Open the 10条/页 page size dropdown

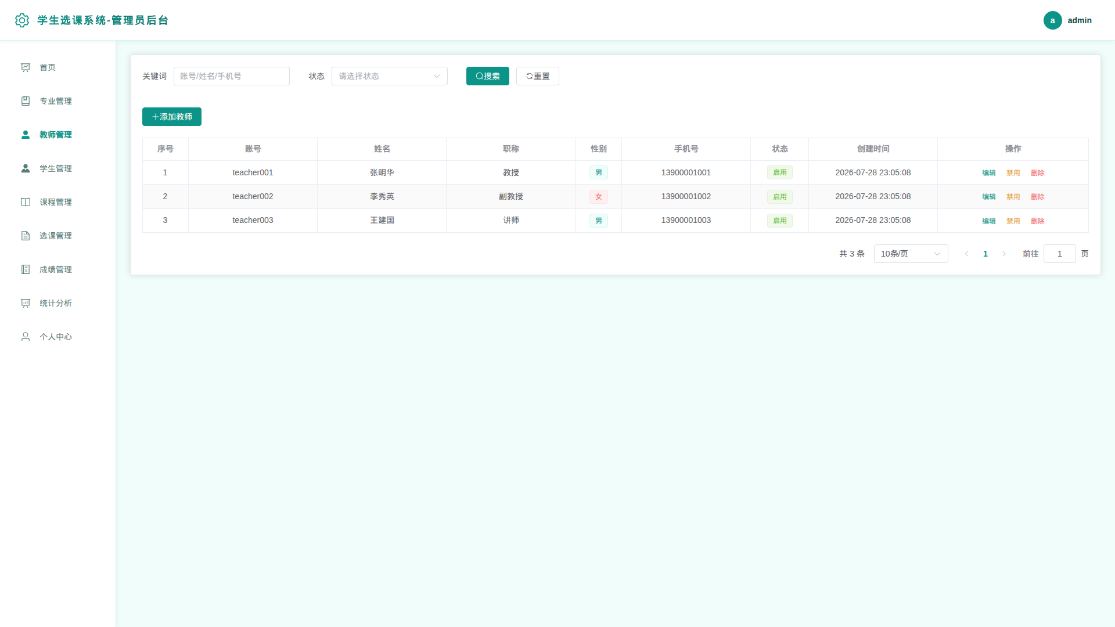[x=911, y=254]
